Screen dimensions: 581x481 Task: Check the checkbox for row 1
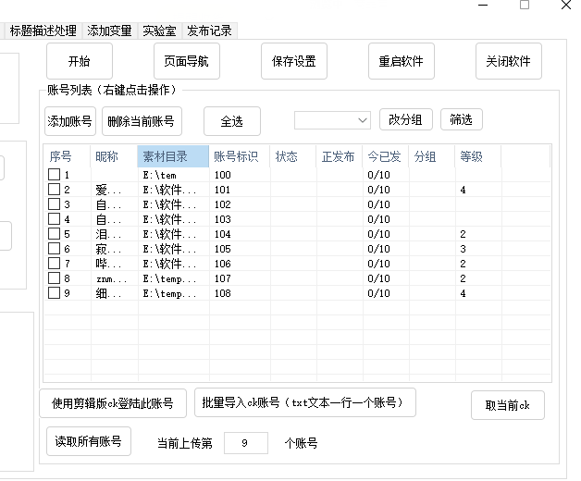pos(55,175)
